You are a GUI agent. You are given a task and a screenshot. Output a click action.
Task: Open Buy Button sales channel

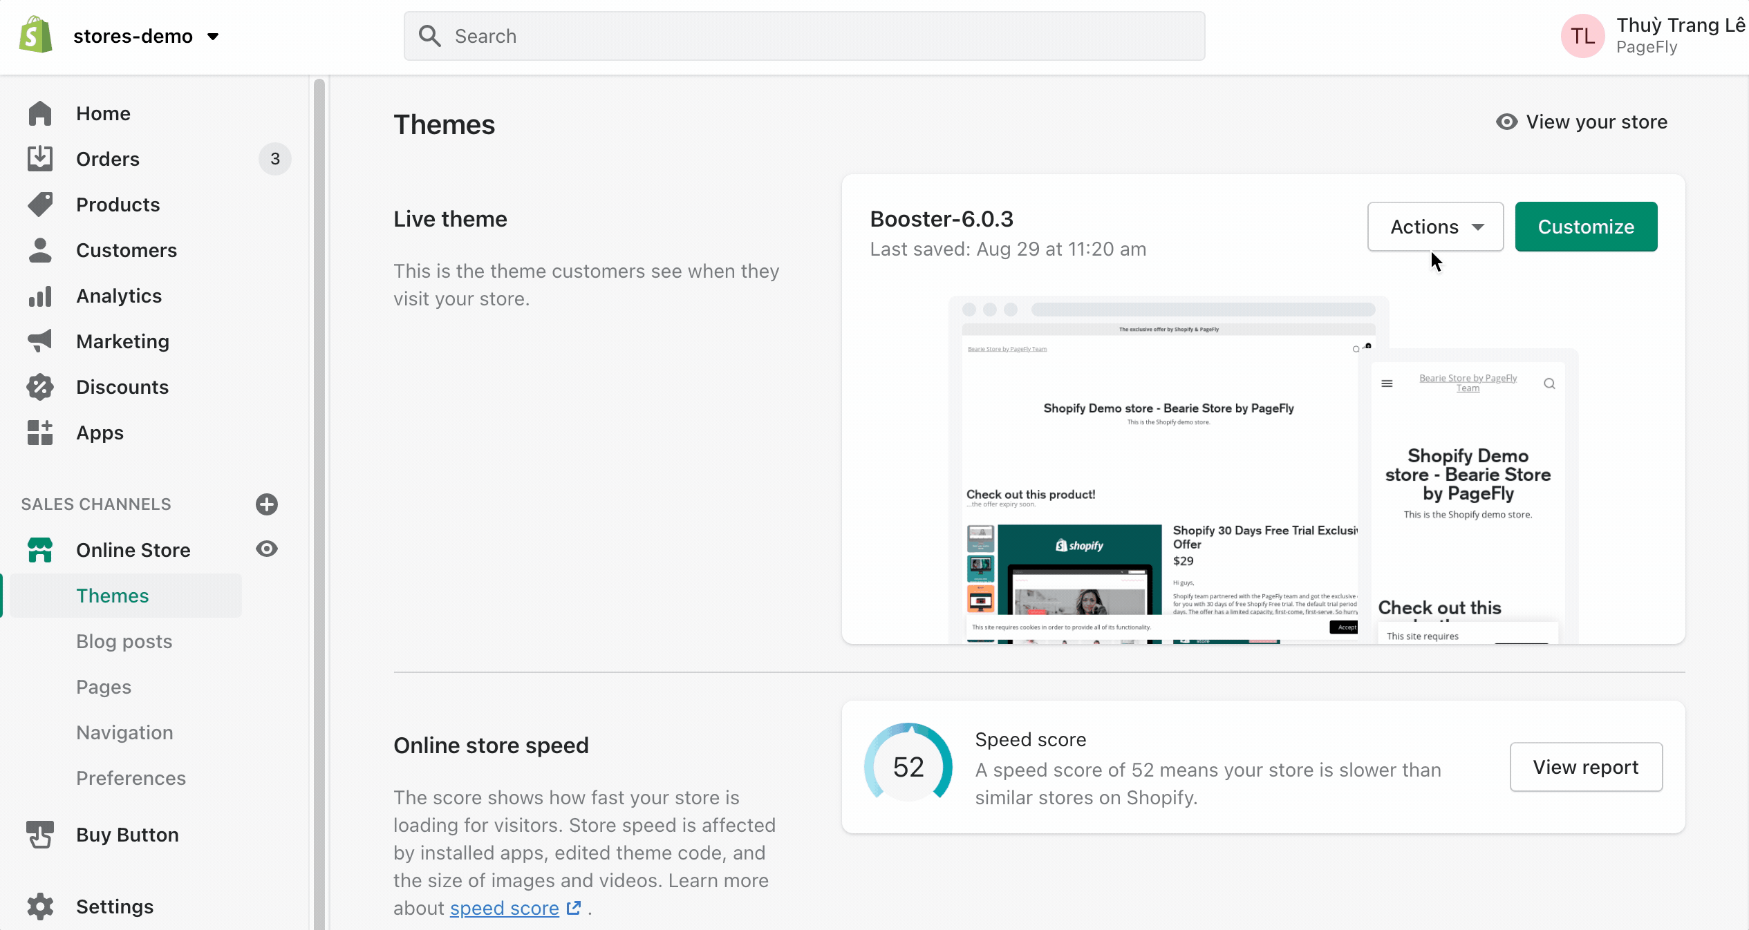coord(128,835)
